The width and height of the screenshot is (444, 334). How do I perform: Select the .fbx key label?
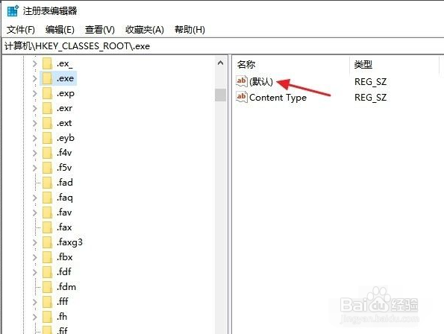[65, 257]
